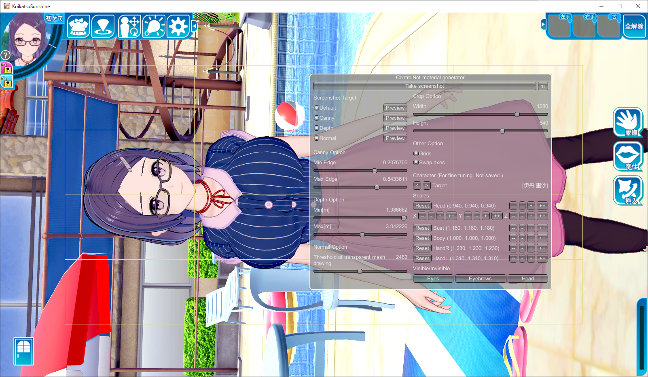Reset the Bust scale
The width and height of the screenshot is (648, 377).
click(x=422, y=228)
